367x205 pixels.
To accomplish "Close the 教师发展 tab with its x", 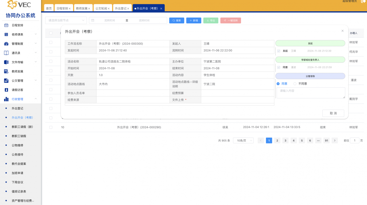I will click(89, 9).
